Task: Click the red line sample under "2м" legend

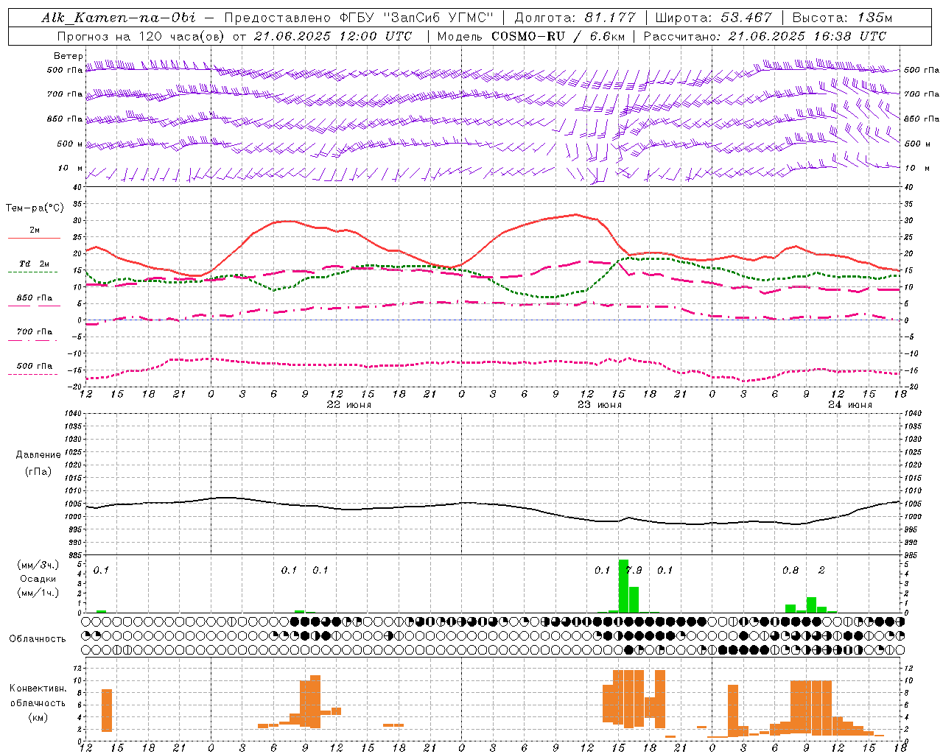Action: (x=34, y=239)
